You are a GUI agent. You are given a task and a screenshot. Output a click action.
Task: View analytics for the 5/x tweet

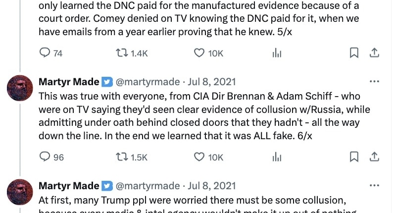click(277, 53)
